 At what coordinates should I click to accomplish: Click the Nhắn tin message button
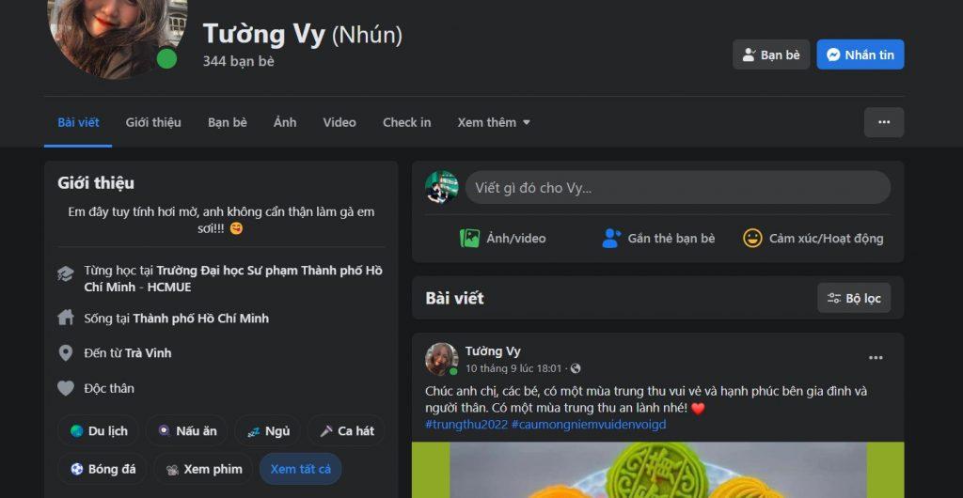860,54
